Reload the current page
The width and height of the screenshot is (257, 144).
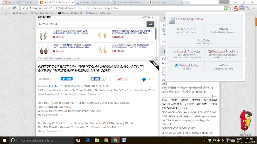point(14,8)
